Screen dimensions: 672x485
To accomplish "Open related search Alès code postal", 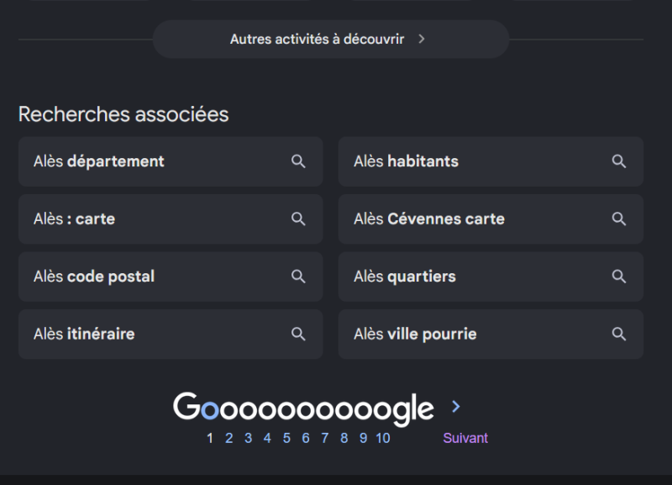I will (171, 277).
